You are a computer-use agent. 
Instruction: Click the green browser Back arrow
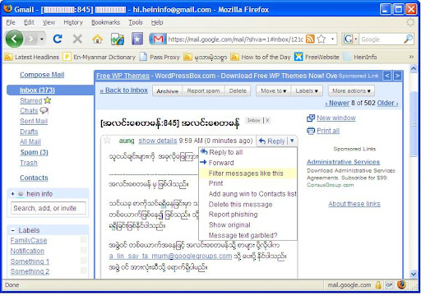click(x=14, y=39)
